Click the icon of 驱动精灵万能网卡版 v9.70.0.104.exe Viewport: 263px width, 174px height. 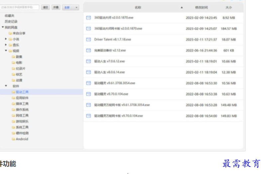point(88,116)
